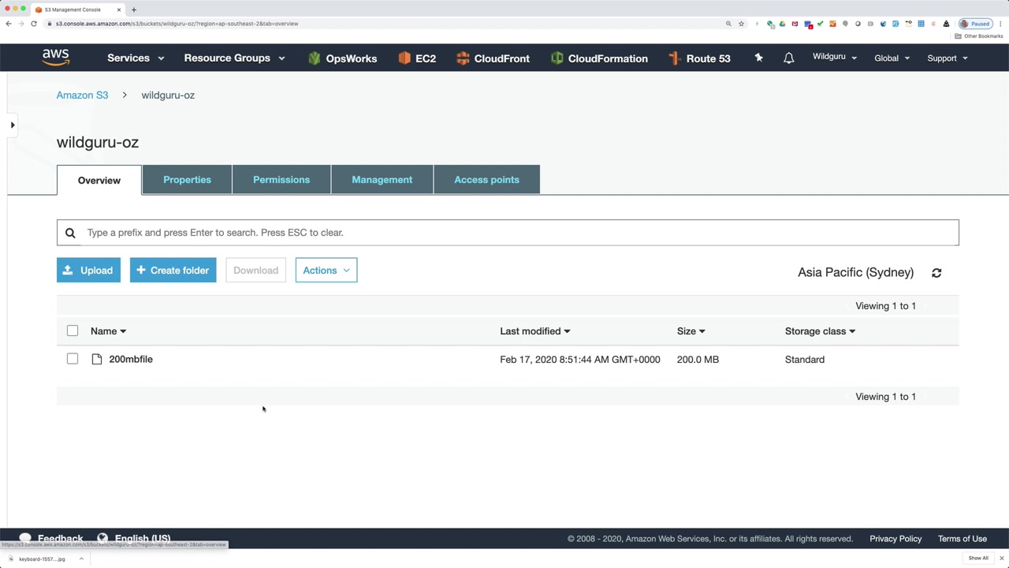Open the Gmail extension icon
The height and width of the screenshot is (568, 1009).
pyautogui.click(x=795, y=24)
